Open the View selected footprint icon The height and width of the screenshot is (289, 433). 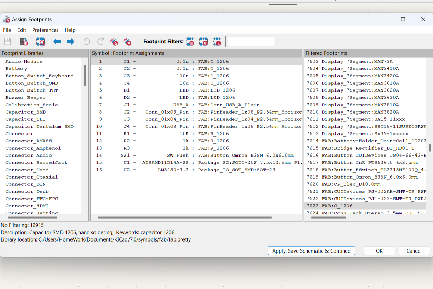[x=41, y=42]
